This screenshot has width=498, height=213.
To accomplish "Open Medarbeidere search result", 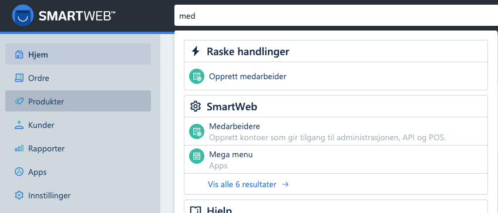I will 336,131.
